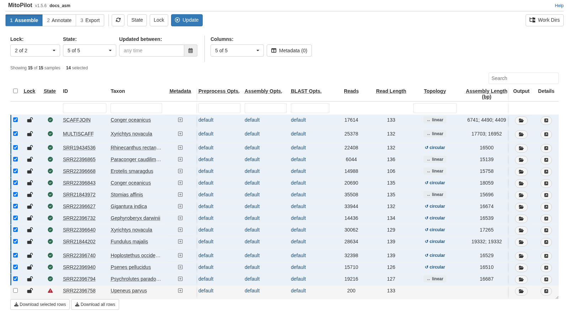Viewport: 569px width, 318px height.
Task: Focus the Updated between date field
Action: click(151, 51)
